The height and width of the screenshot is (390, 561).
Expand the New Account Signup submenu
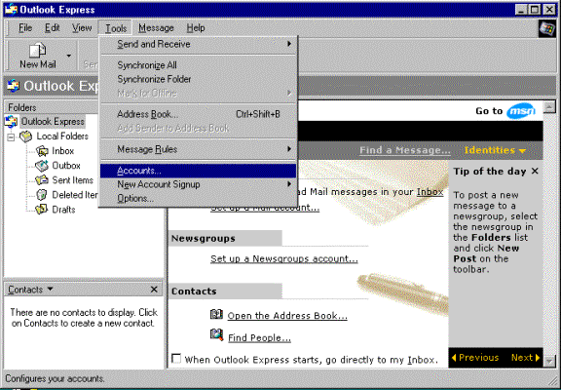pos(199,184)
